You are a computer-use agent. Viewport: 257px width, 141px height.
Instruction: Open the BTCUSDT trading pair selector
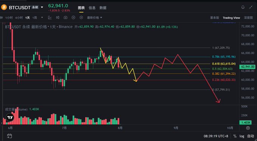20,8
